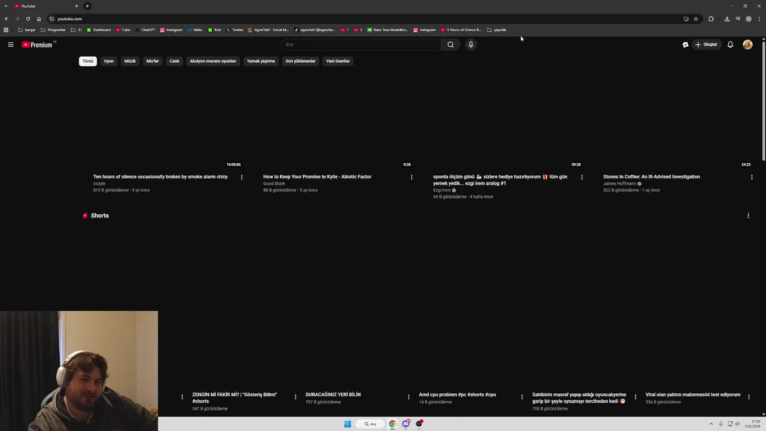Open the Ezgi İrem channel link
766x431 pixels.
[x=442, y=190]
